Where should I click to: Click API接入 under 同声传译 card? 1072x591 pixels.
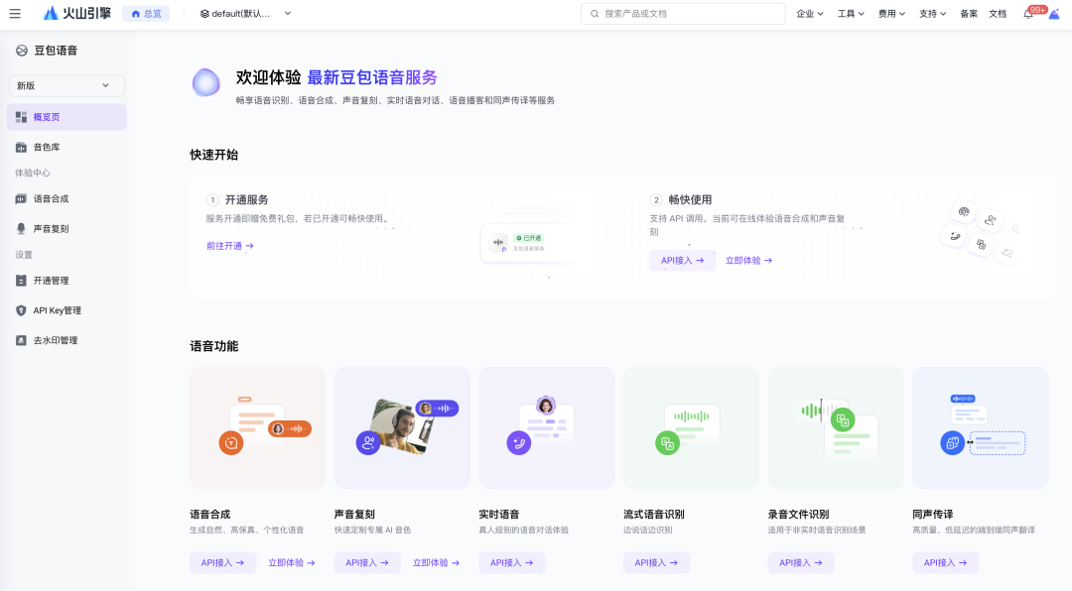coord(946,563)
